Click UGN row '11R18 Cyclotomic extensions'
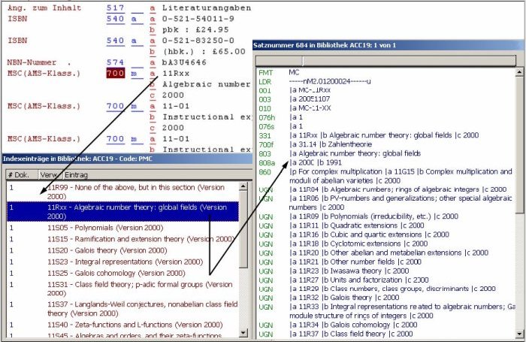This screenshot has height=342, width=526. click(x=385, y=244)
